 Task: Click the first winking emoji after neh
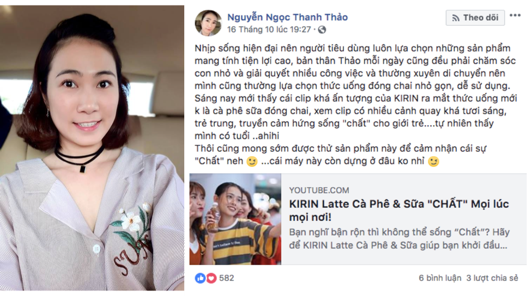click(x=252, y=161)
